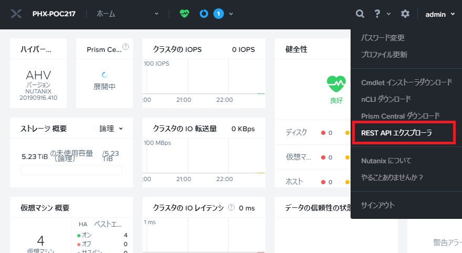Click the オン VM status row
Screen dimensions: 462x253
point(102,235)
